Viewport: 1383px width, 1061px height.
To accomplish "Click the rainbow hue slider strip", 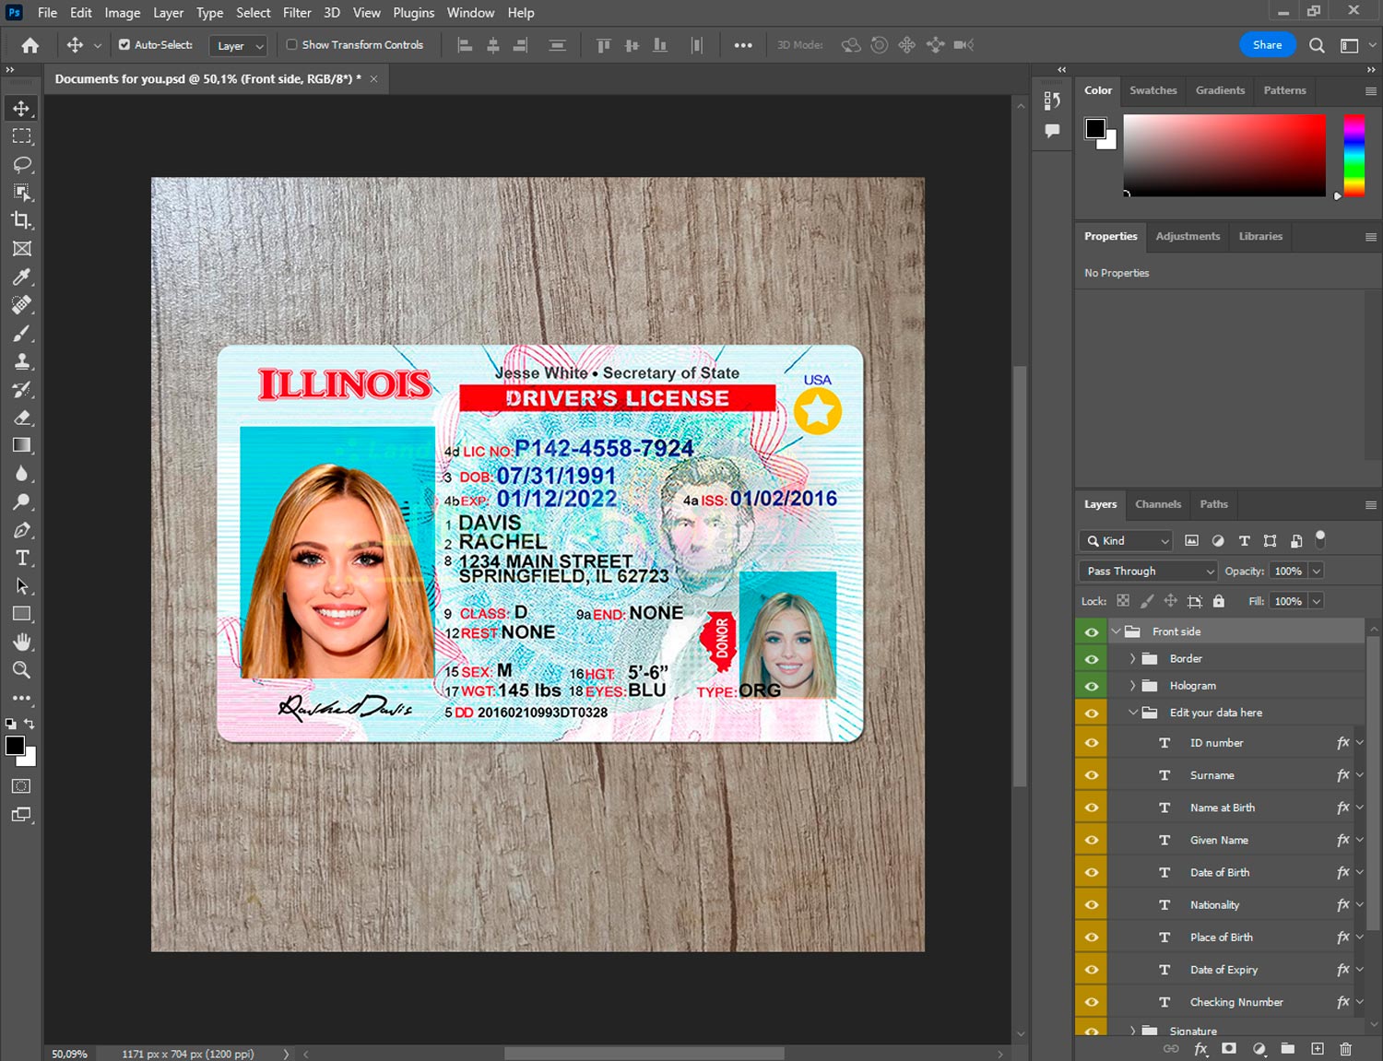I will [x=1353, y=155].
